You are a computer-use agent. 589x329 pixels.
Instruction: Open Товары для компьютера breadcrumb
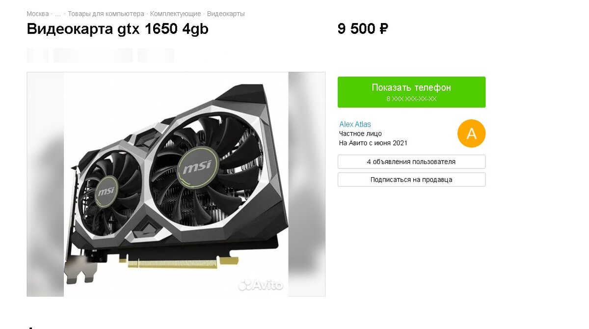click(106, 14)
